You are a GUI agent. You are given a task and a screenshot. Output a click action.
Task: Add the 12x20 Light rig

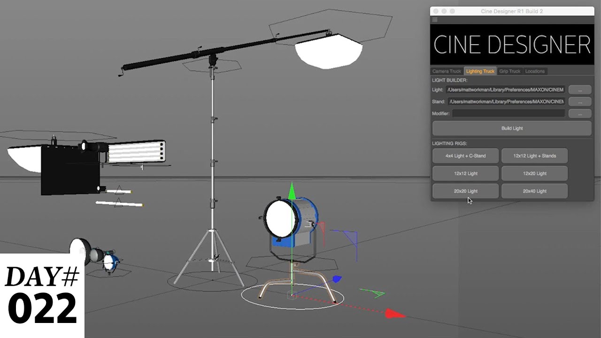click(534, 173)
